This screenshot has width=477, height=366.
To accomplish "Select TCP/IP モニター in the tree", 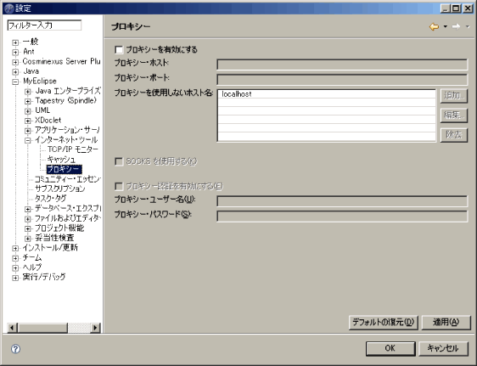I will pos(73,149).
